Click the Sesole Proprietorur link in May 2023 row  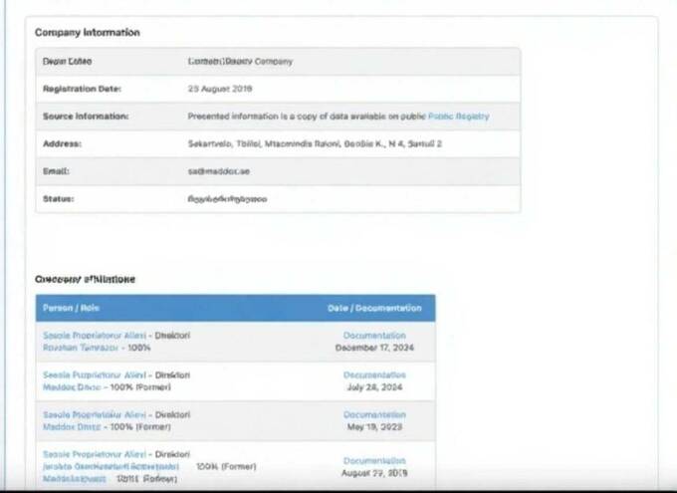coord(95,414)
